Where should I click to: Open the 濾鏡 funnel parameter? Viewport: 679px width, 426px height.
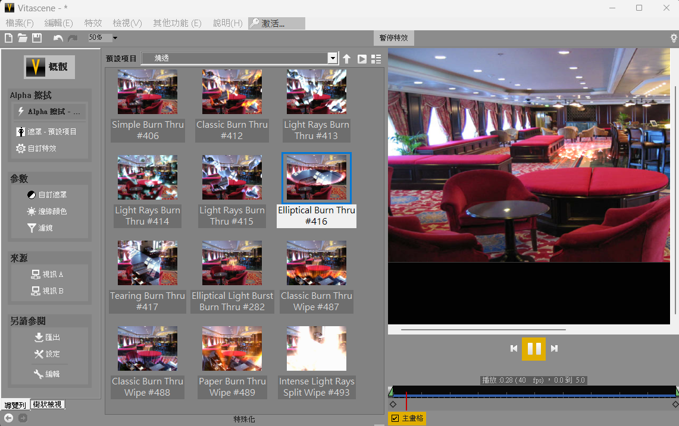40,228
